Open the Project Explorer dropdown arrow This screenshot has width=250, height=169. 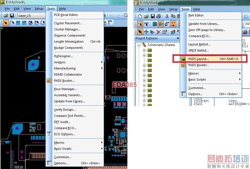click(178, 38)
